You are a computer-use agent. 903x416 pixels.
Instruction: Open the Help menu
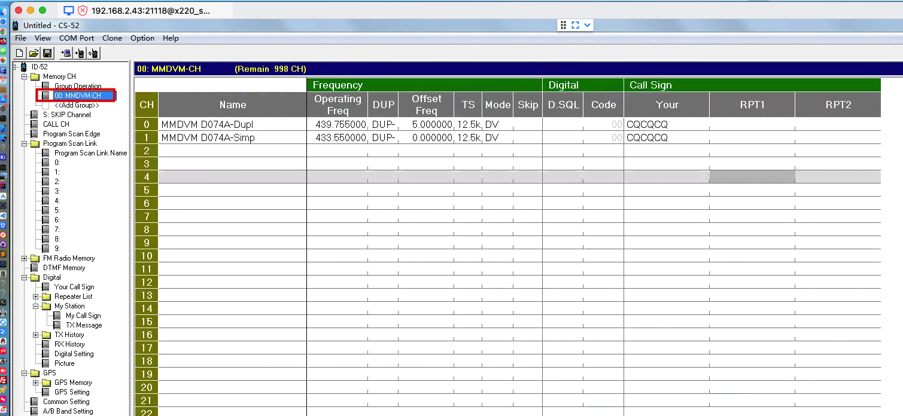click(x=171, y=38)
